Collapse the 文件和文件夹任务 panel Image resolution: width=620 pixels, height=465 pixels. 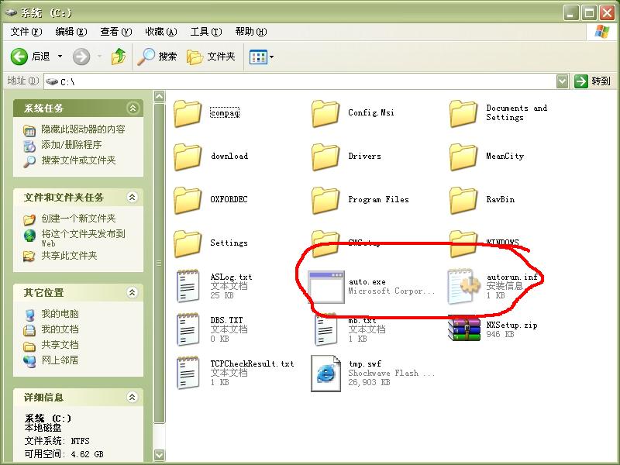pyautogui.click(x=132, y=197)
